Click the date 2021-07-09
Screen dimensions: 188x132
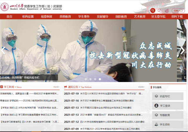point(71,129)
